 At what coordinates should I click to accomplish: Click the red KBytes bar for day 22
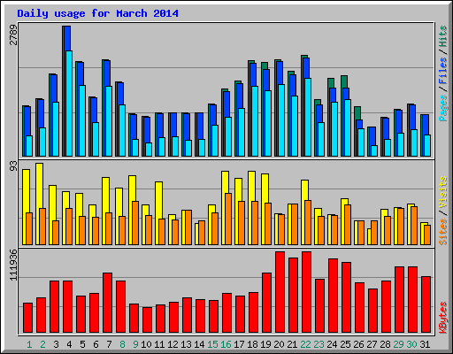[x=306, y=292]
